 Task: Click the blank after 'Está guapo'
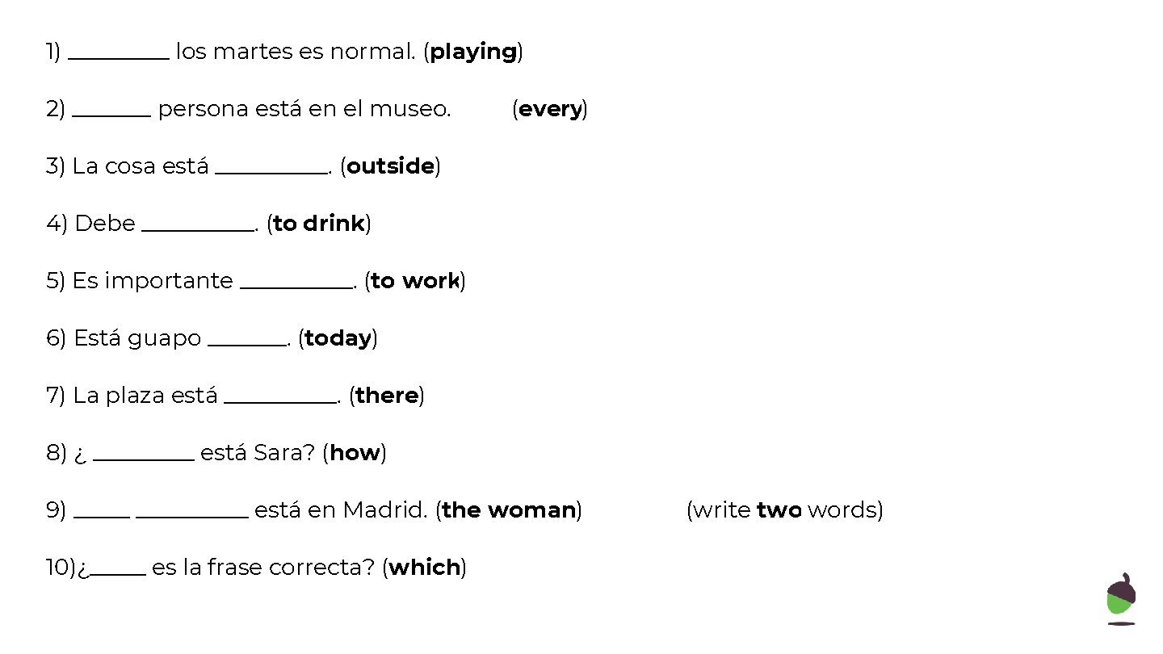[x=247, y=344]
